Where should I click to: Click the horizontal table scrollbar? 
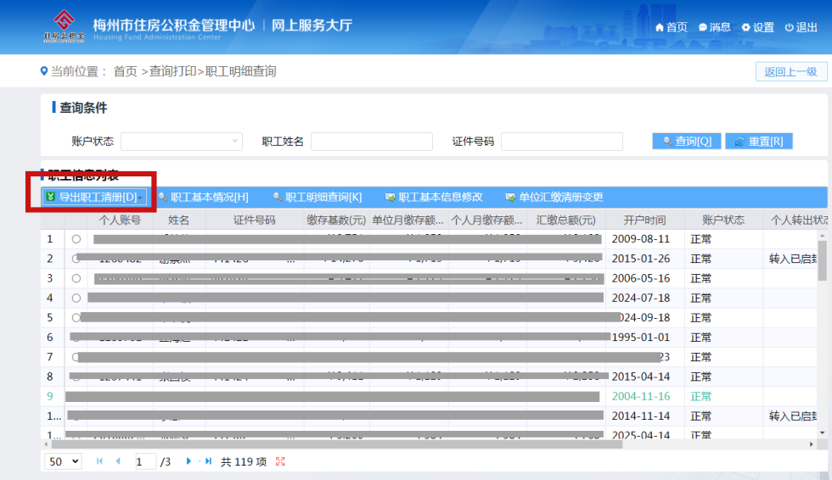pyautogui.click(x=336, y=444)
